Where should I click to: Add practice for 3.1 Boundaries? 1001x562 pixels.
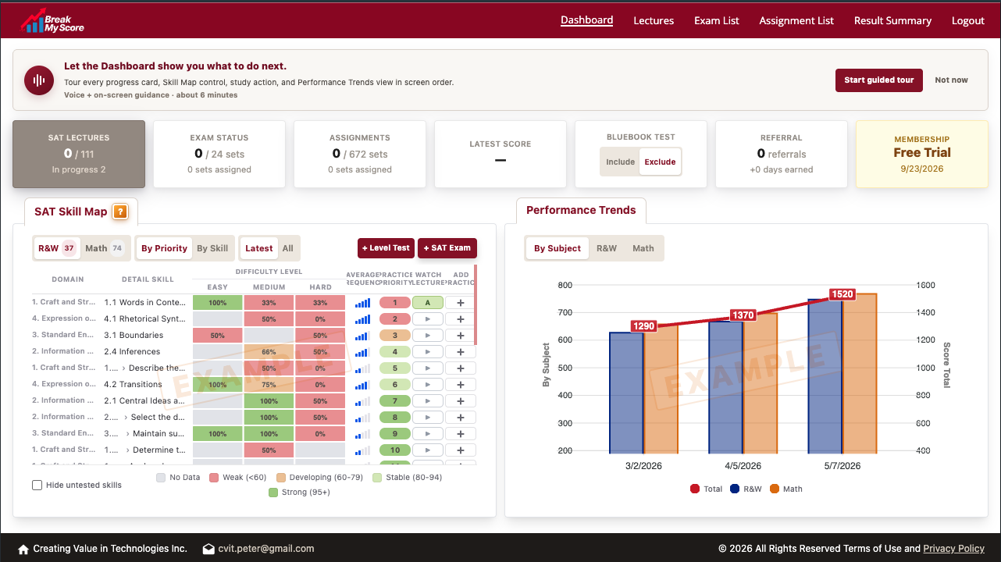[461, 336]
